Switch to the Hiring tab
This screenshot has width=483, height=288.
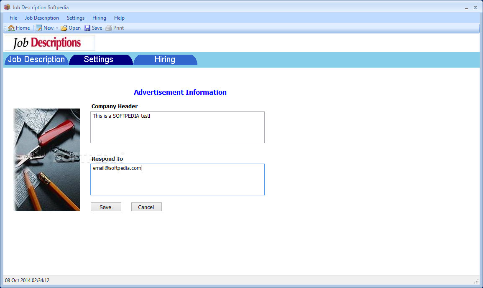pos(165,59)
